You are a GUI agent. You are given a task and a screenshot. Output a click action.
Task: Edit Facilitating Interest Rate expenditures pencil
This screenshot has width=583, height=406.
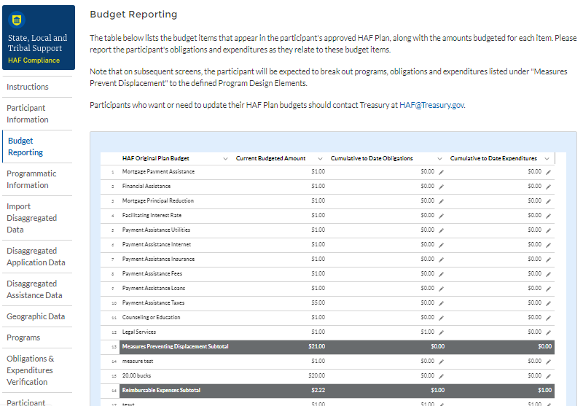click(x=548, y=216)
